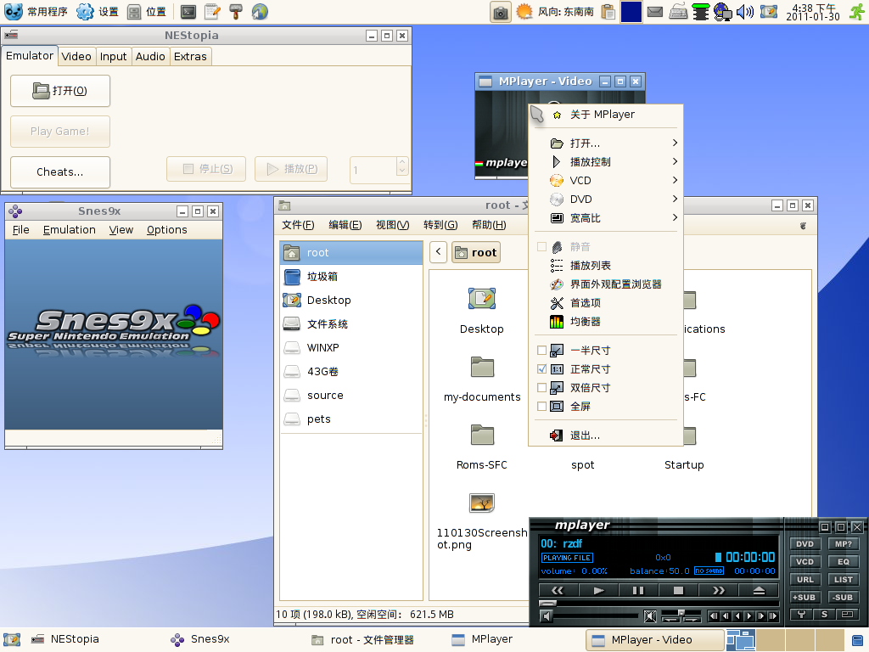Viewport: 869px width, 652px height.
Task: Uncheck the 正常尺寸 normal size checkbox
Action: [x=542, y=369]
